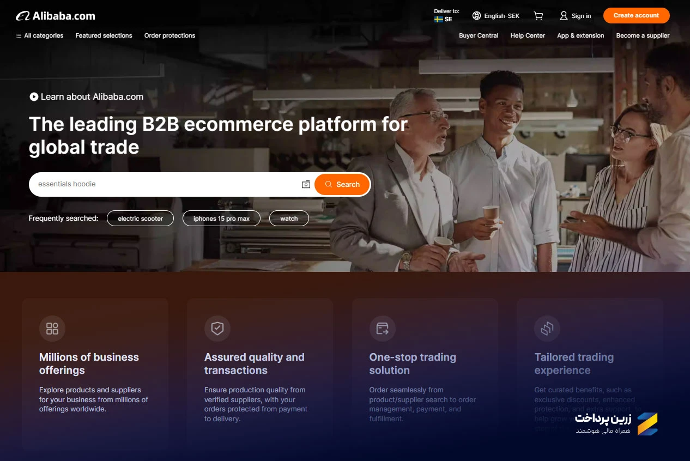
Task: Open the Become a supplier link
Action: [643, 35]
